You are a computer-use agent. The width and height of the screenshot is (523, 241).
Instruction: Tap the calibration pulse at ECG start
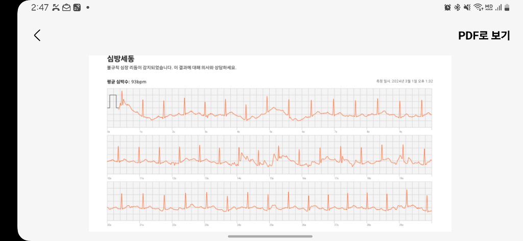[112, 101]
